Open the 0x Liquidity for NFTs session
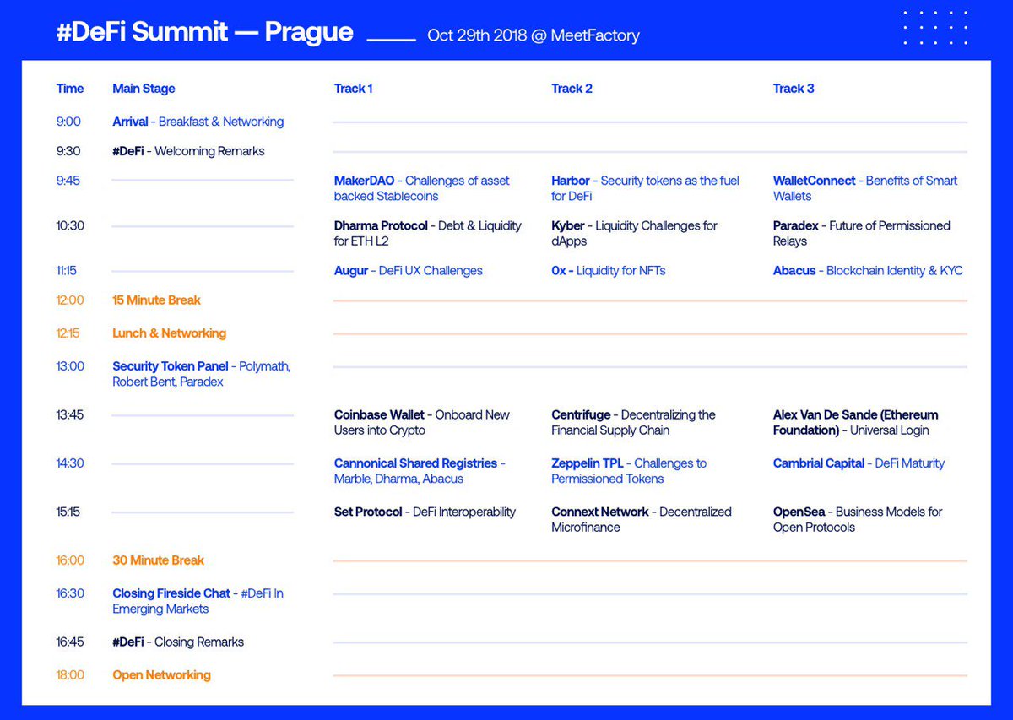 tap(609, 270)
